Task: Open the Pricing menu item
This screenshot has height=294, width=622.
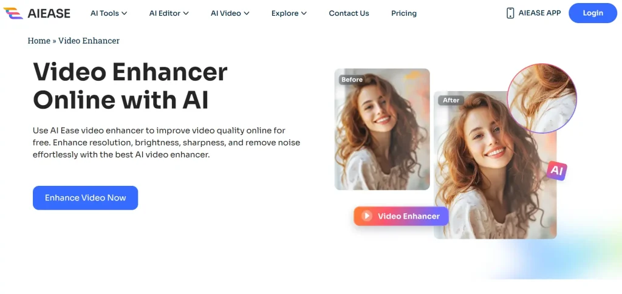Action: pos(404,13)
